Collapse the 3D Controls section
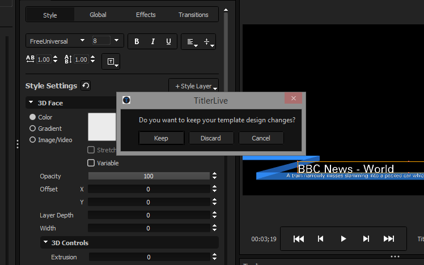424x265 pixels. tap(45, 243)
